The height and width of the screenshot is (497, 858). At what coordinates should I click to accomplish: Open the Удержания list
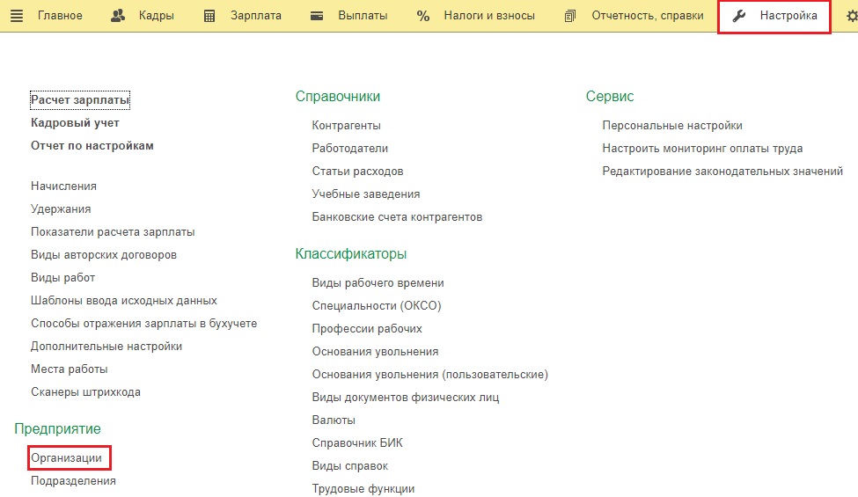[61, 209]
